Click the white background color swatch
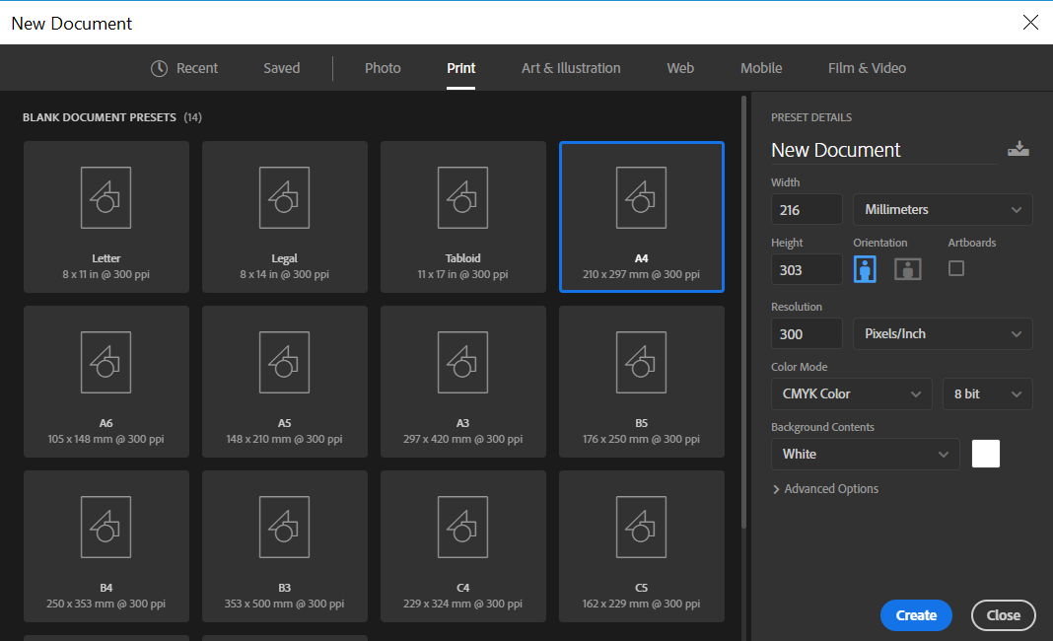The height and width of the screenshot is (641, 1053). click(x=985, y=454)
